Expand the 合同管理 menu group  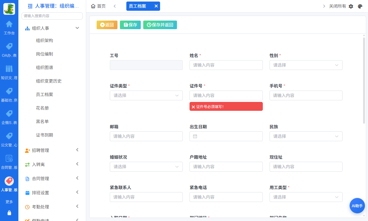(77, 178)
